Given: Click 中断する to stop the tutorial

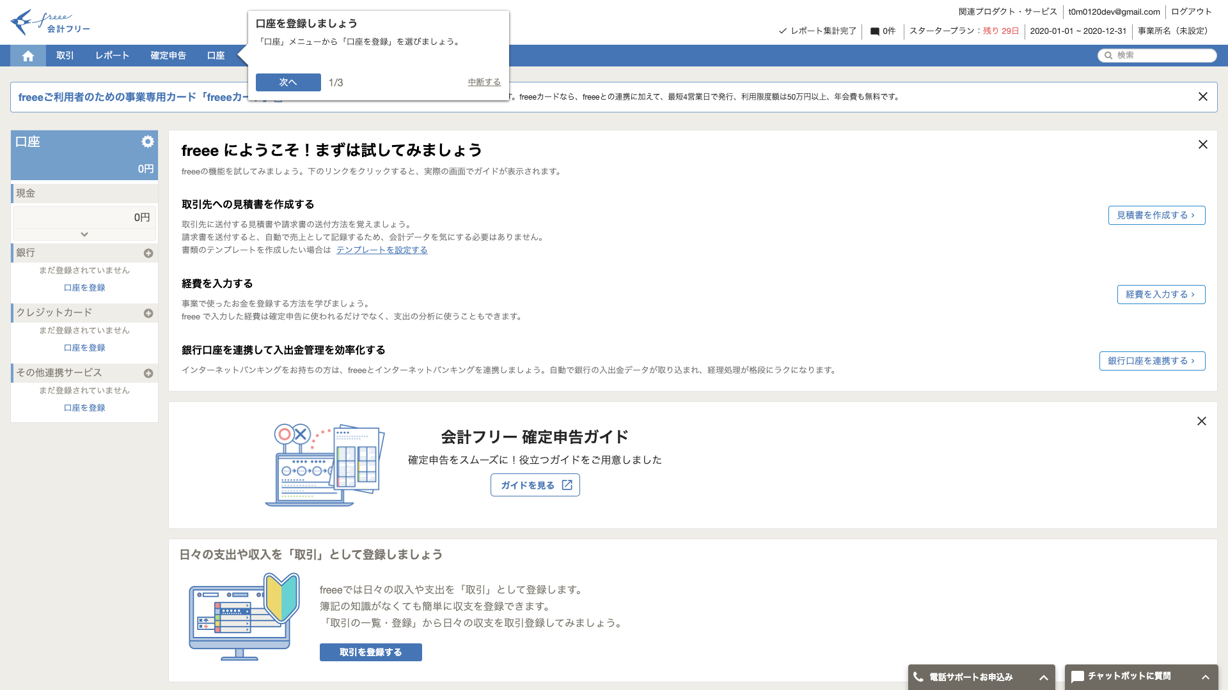Looking at the screenshot, I should pyautogui.click(x=484, y=82).
